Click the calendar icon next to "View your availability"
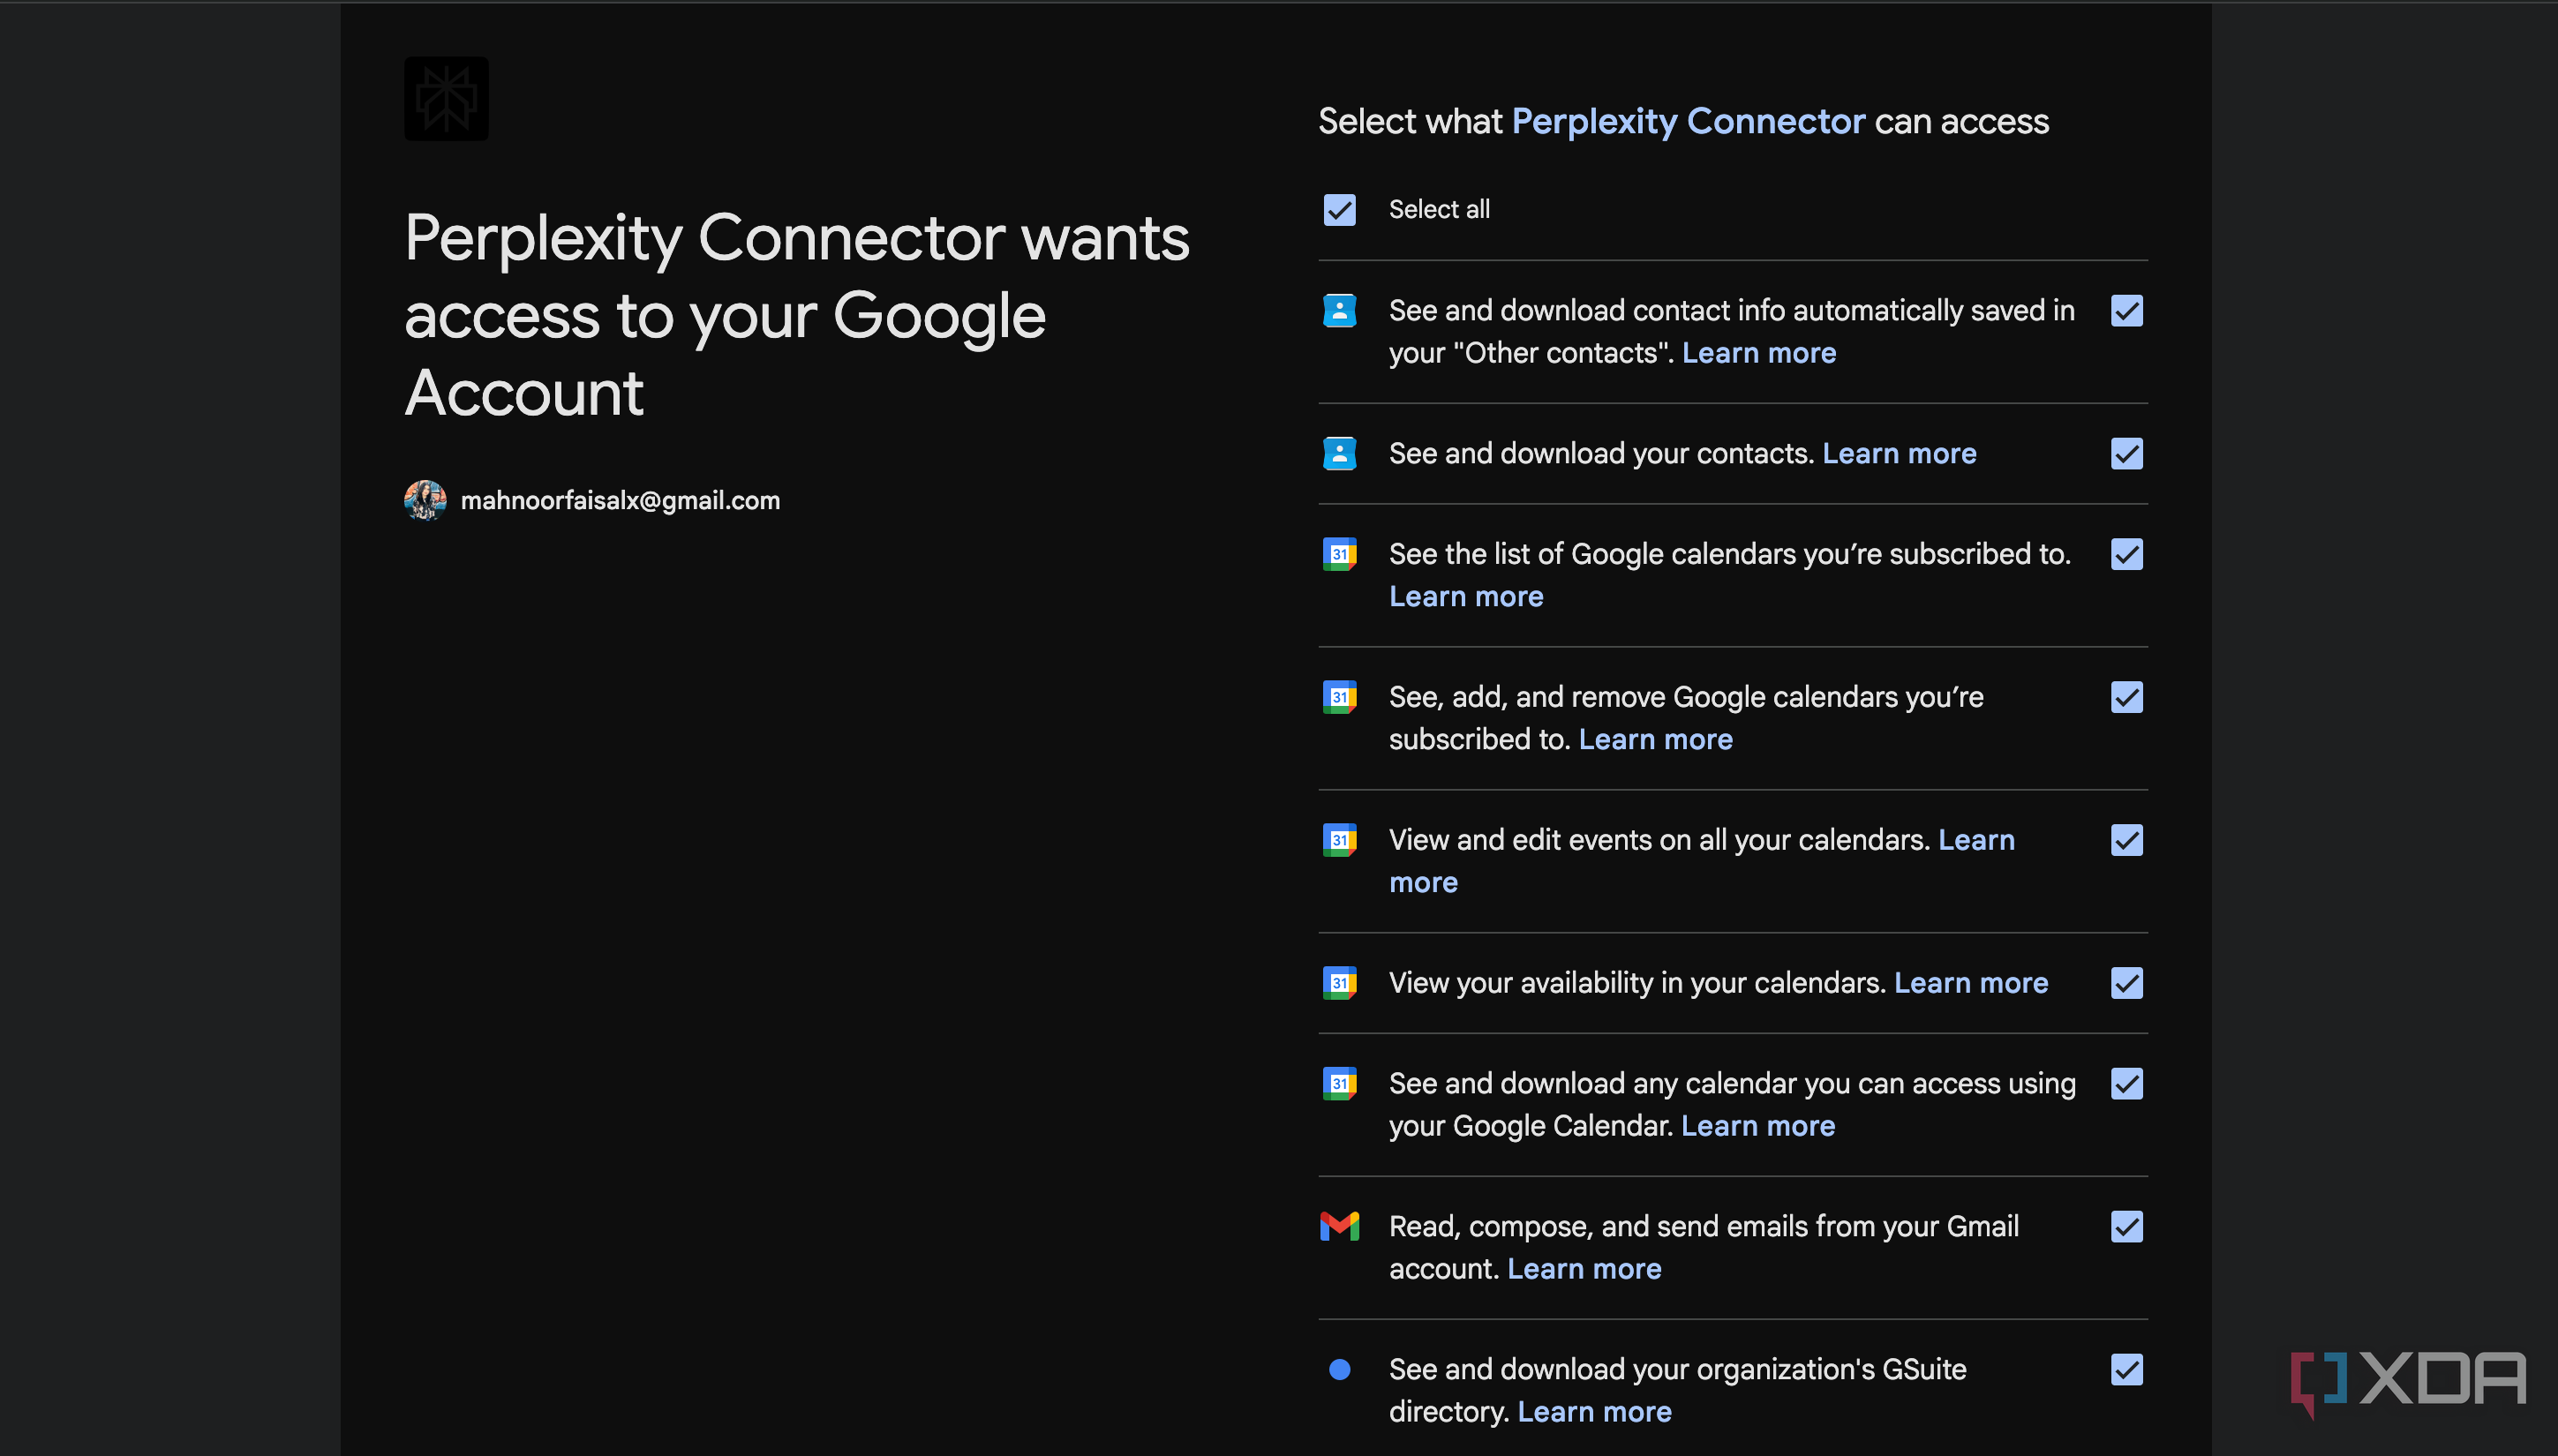The height and width of the screenshot is (1456, 2558). pos(1339,983)
